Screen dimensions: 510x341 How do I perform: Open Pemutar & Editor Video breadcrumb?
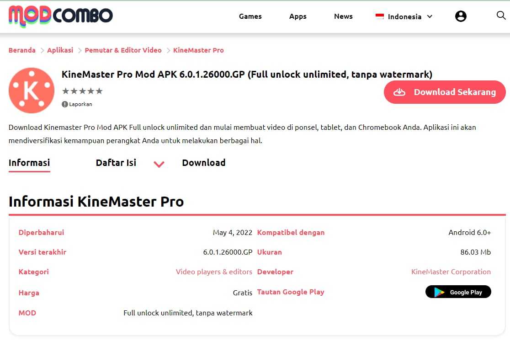(123, 50)
